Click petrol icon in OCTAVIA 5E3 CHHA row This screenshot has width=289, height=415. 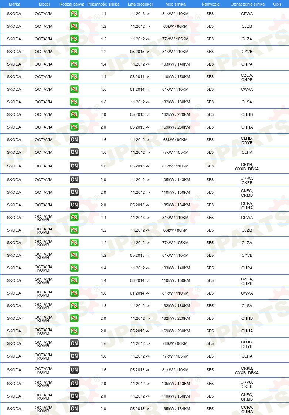74,127
